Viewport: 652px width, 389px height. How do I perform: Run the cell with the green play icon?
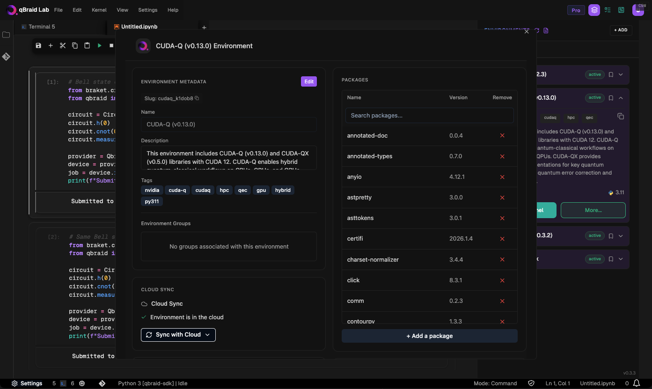coord(99,45)
